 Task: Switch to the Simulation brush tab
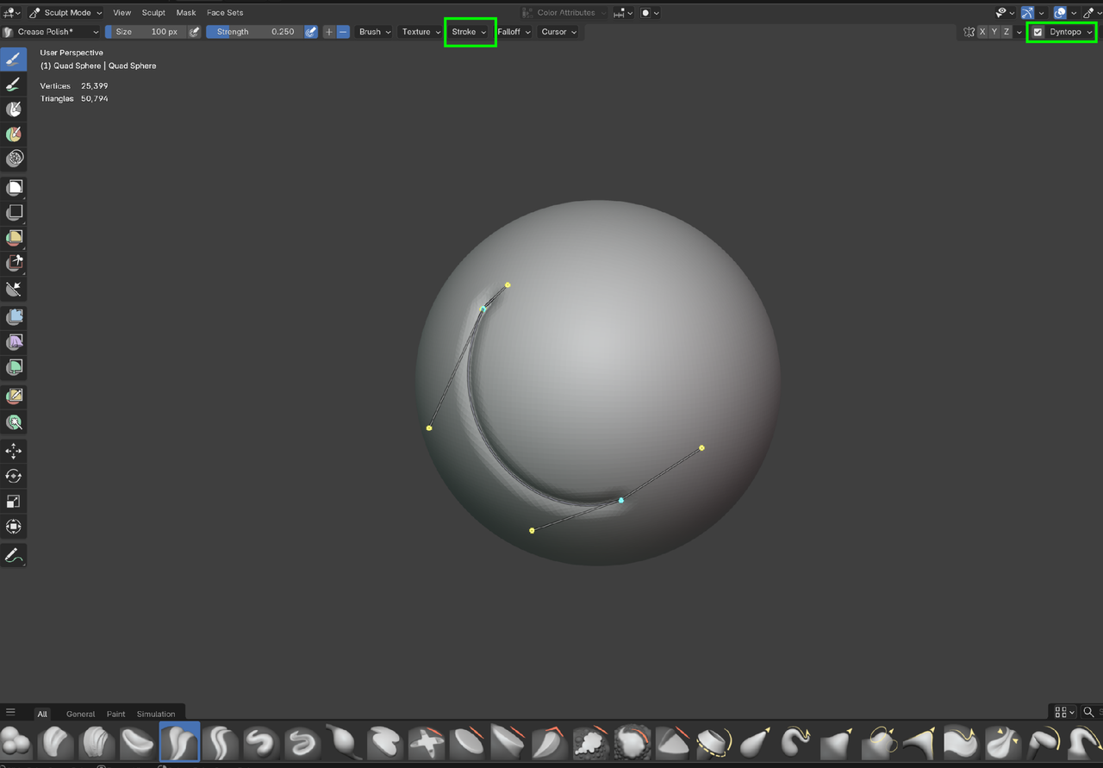click(x=156, y=714)
